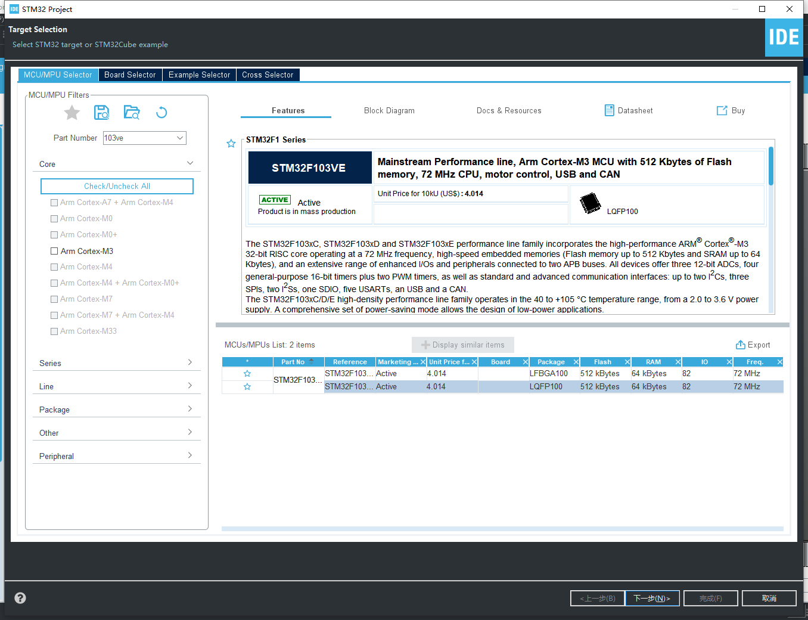The image size is (808, 620).
Task: Click the 取消 cancel button
Action: pyautogui.click(x=769, y=598)
